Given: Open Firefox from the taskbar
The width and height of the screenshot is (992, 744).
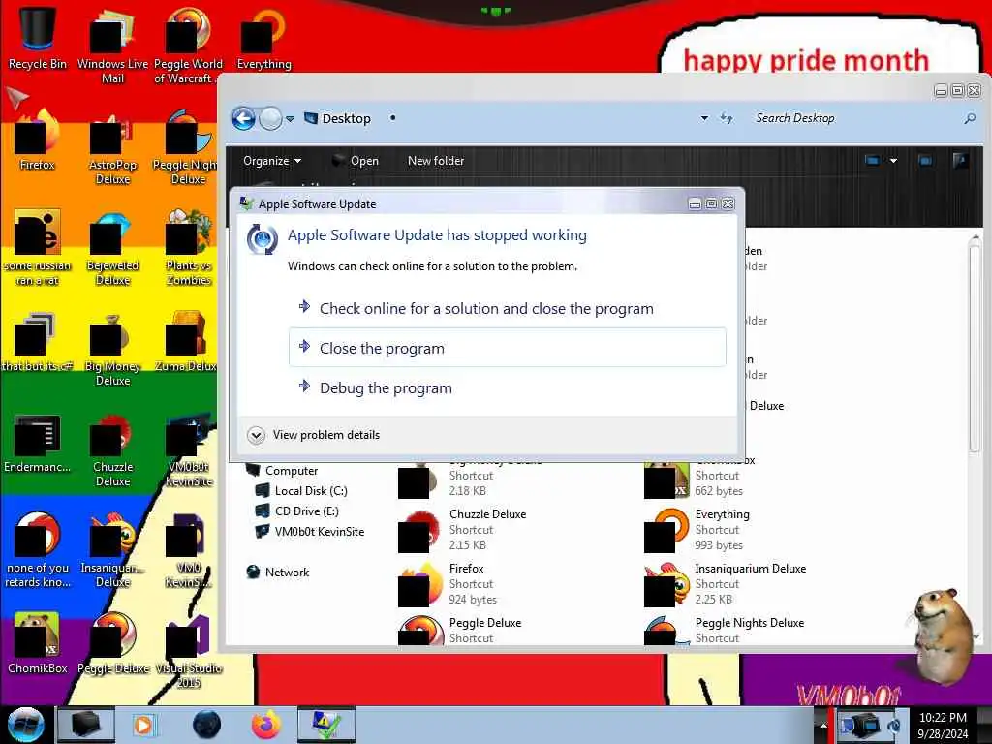Looking at the screenshot, I should point(266,725).
